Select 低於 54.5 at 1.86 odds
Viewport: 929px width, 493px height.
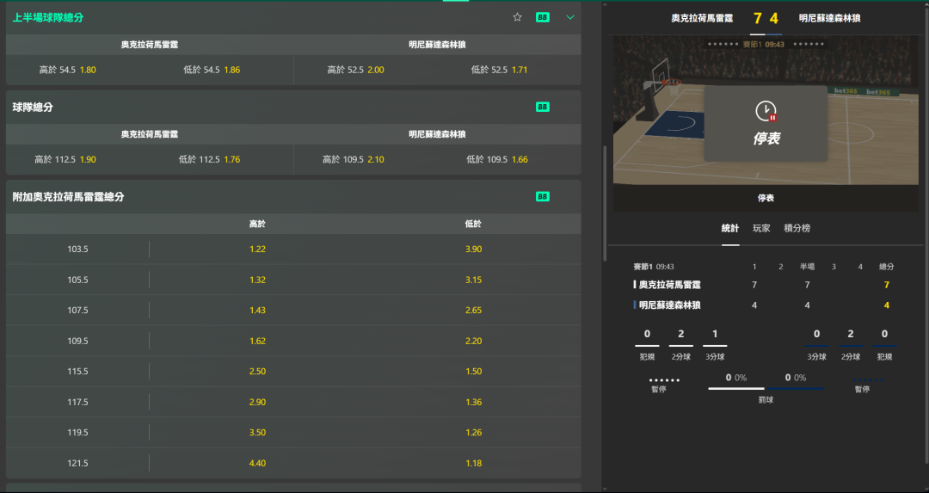212,70
